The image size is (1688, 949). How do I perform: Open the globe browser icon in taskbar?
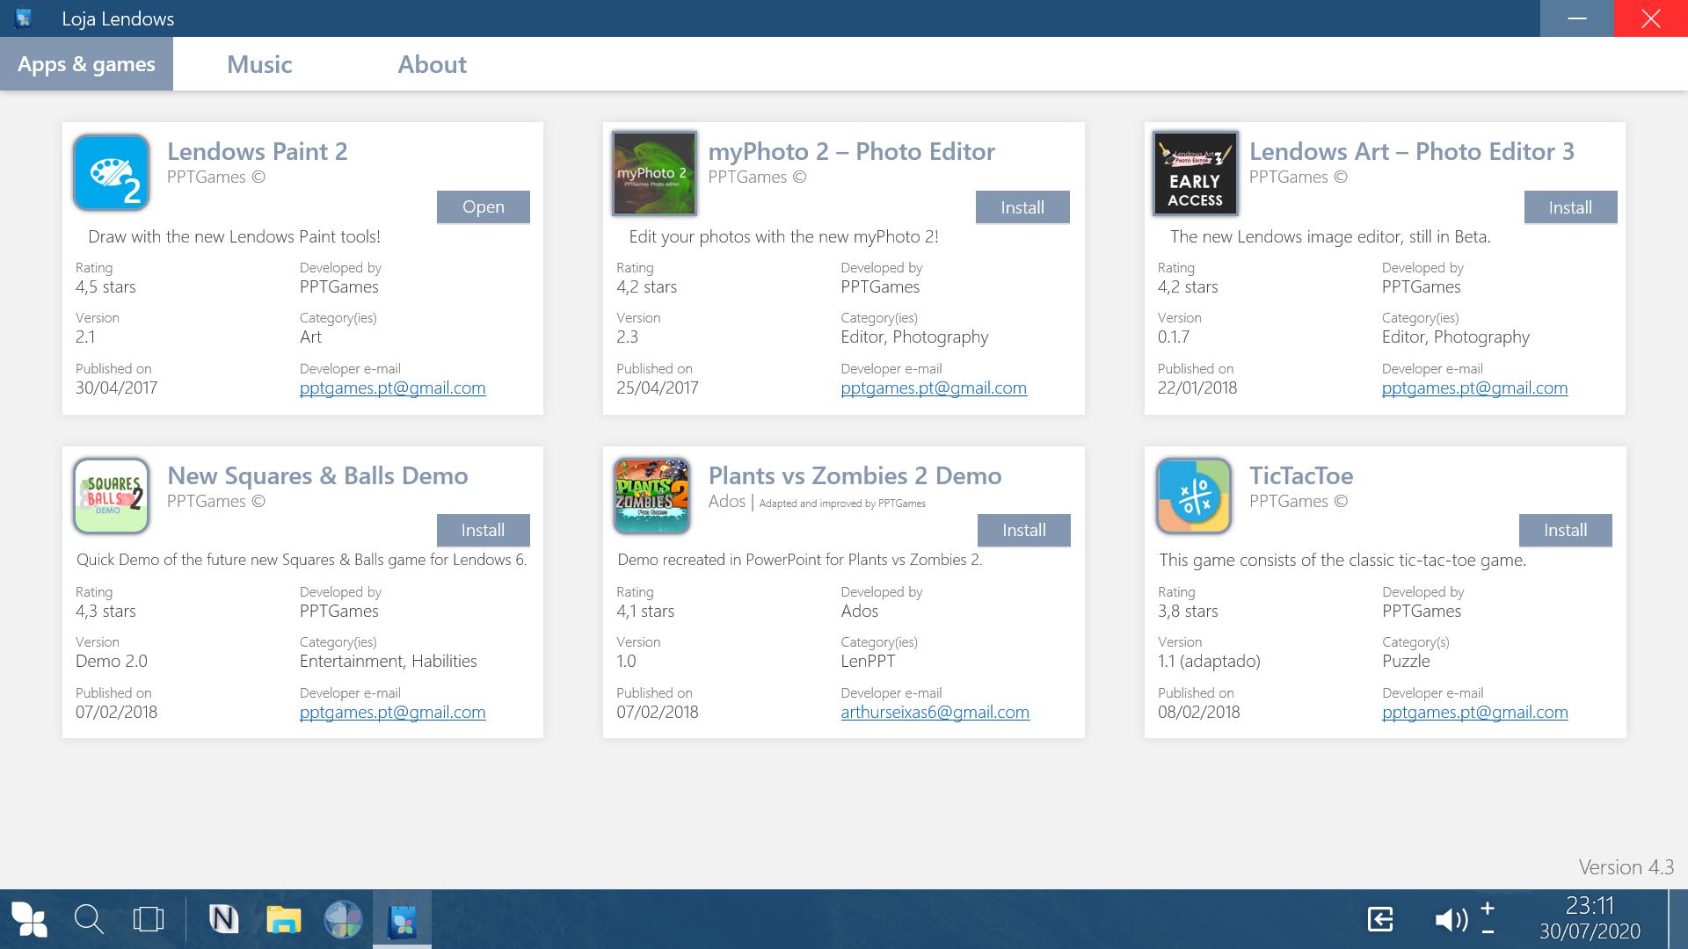point(343,919)
